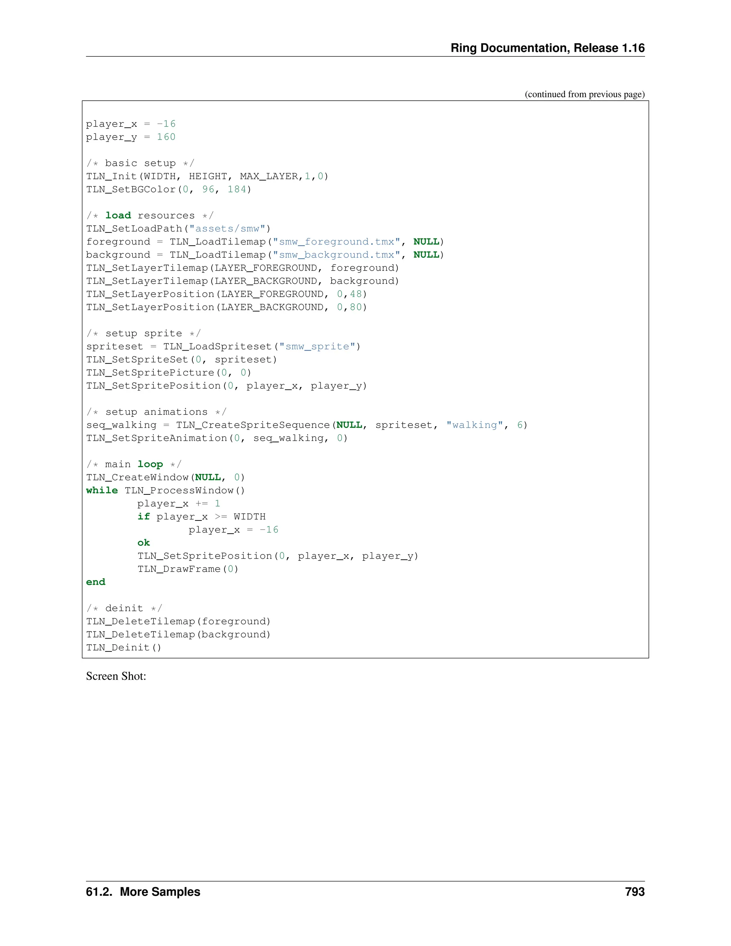Click the "smw_background.tmx" string
Image resolution: width=731 pixels, height=946 pixels.
[x=337, y=255]
